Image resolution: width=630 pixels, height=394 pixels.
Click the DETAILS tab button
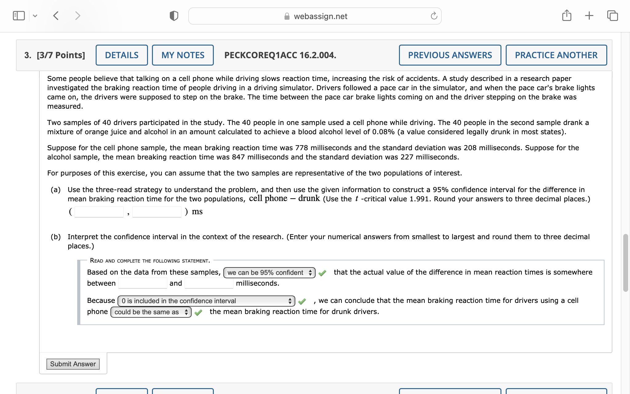pos(122,54)
